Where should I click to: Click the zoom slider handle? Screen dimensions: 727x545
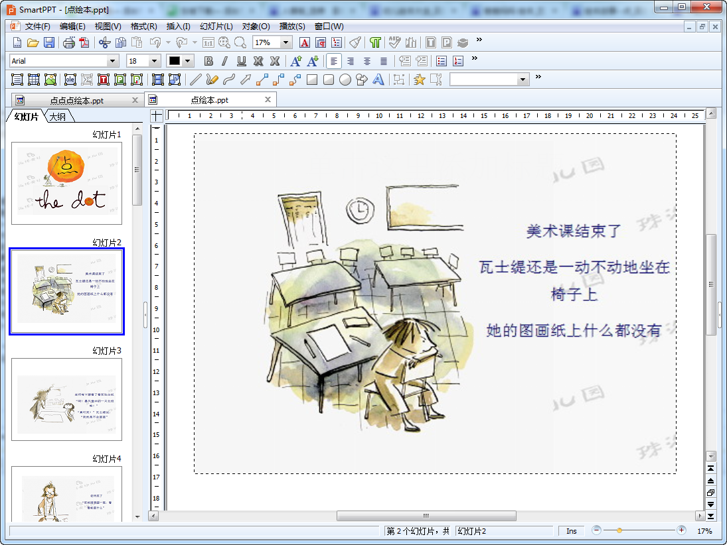coord(619,530)
